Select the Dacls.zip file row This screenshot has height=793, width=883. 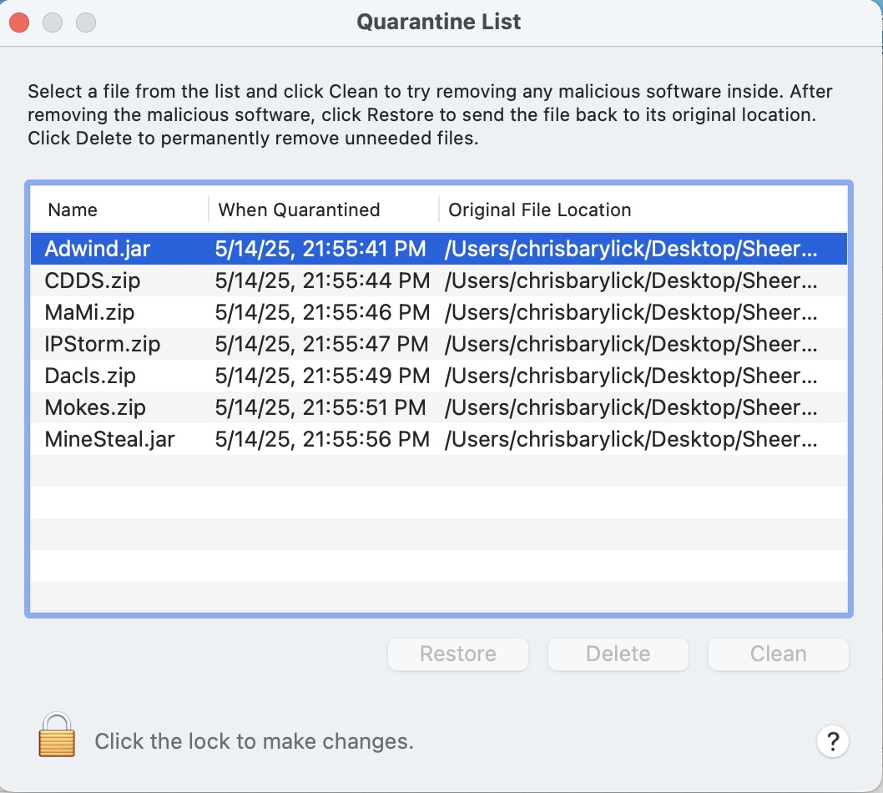(x=90, y=376)
